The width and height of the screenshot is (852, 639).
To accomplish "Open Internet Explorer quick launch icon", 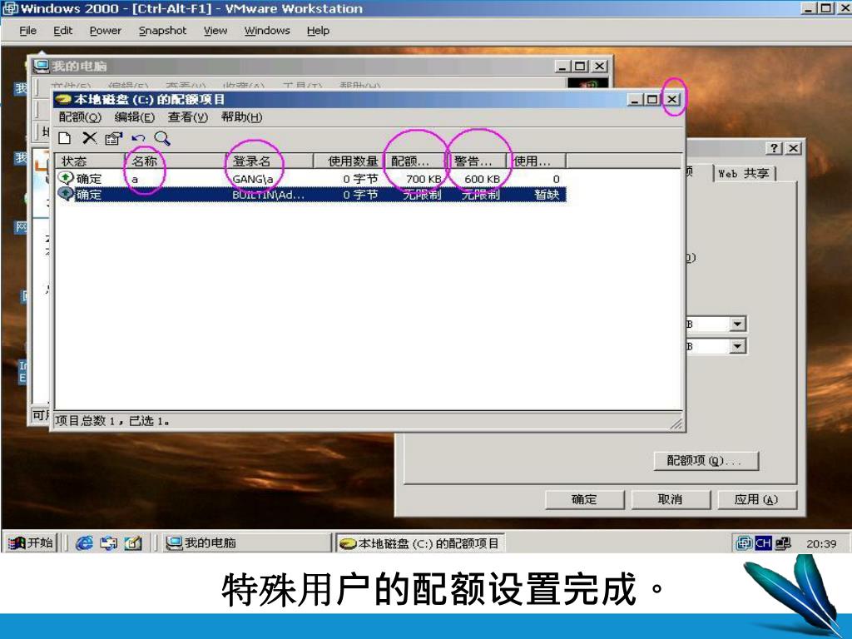I will pos(84,542).
